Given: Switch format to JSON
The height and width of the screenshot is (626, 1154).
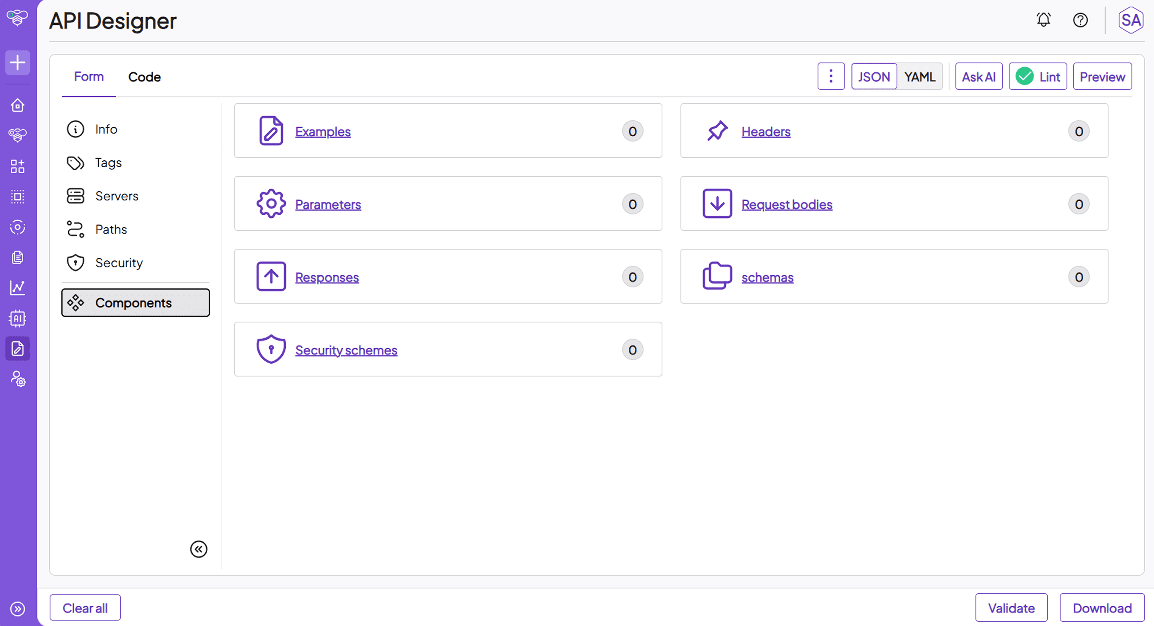Looking at the screenshot, I should pos(874,77).
